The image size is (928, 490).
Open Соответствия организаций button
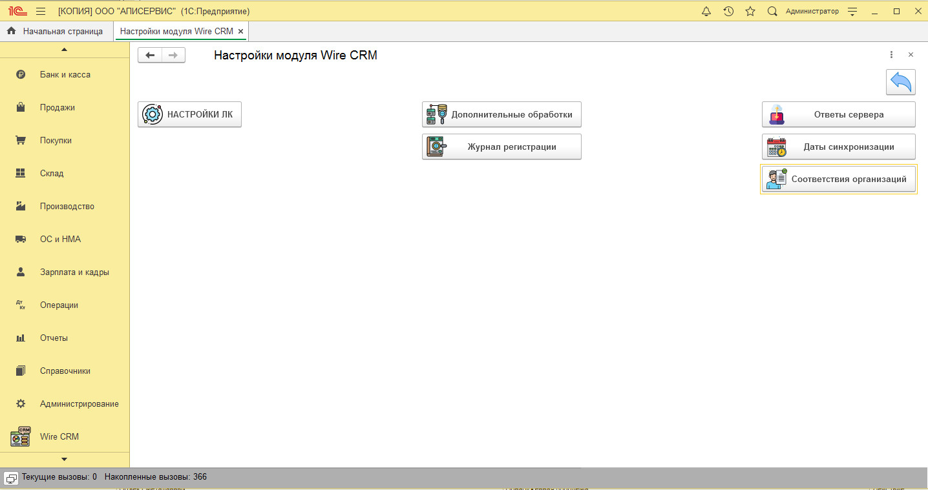click(x=839, y=179)
